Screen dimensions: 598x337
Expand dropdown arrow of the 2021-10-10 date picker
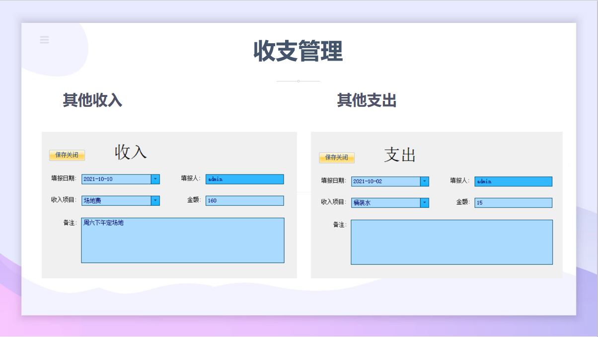pyautogui.click(x=155, y=179)
